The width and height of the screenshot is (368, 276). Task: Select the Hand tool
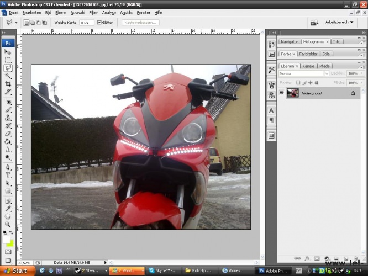[8, 216]
